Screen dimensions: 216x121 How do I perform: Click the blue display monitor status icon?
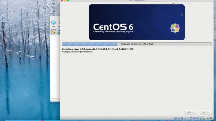tap(191, 118)
